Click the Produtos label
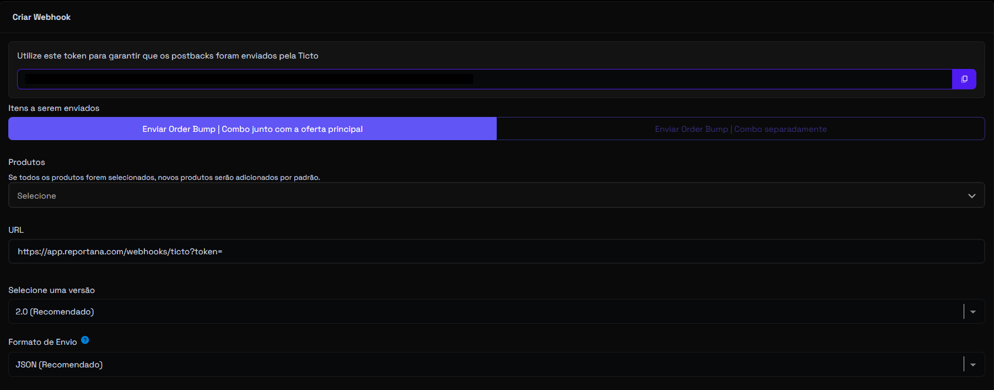 pyautogui.click(x=26, y=162)
